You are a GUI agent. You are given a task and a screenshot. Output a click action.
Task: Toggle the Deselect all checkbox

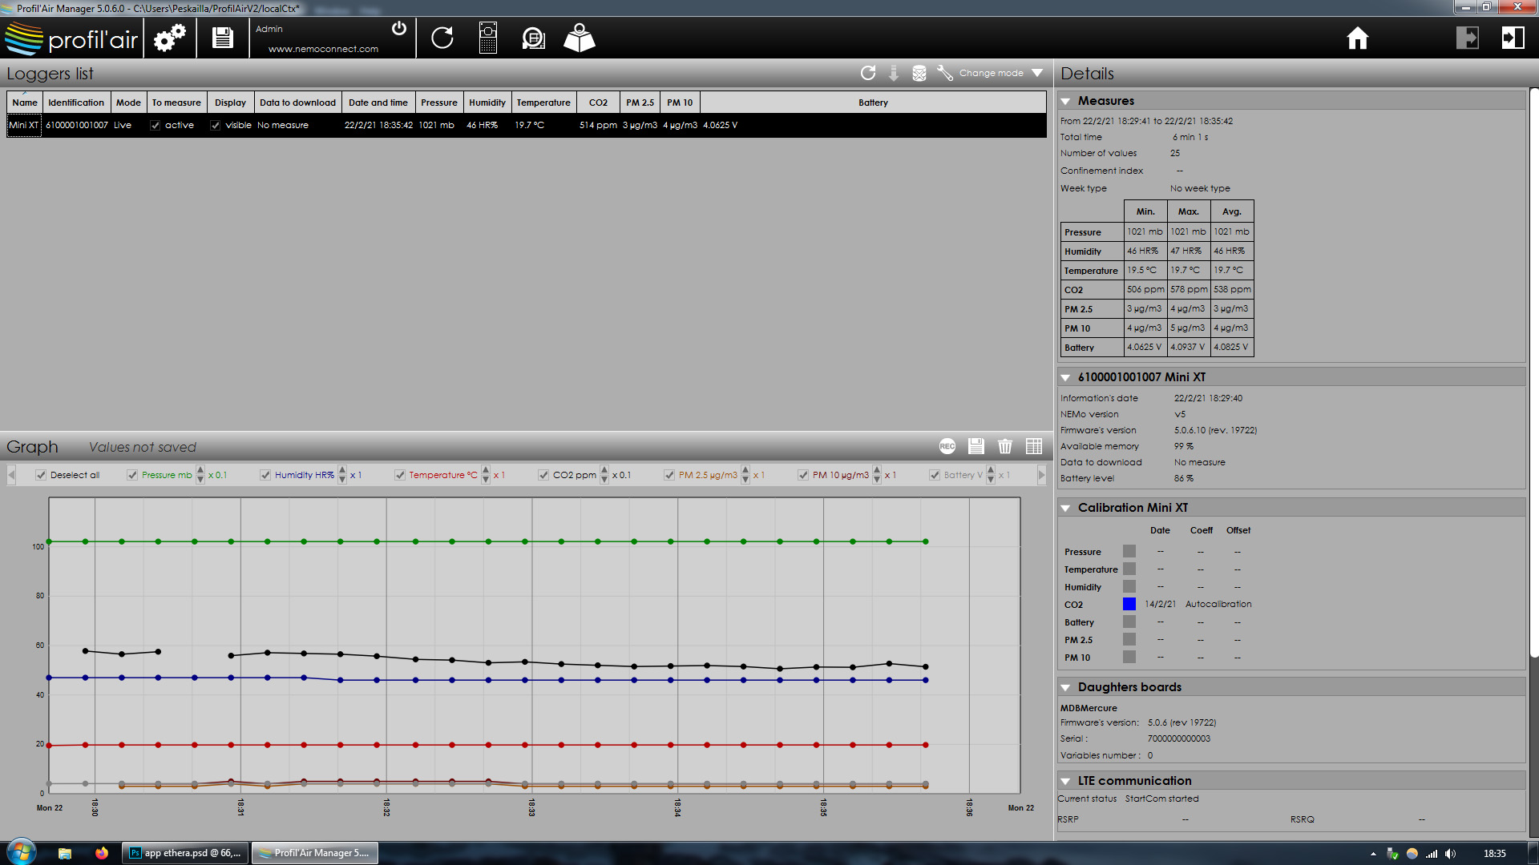click(41, 475)
